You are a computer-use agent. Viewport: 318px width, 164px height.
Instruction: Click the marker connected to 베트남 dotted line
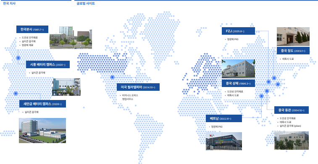click(x=261, y=96)
